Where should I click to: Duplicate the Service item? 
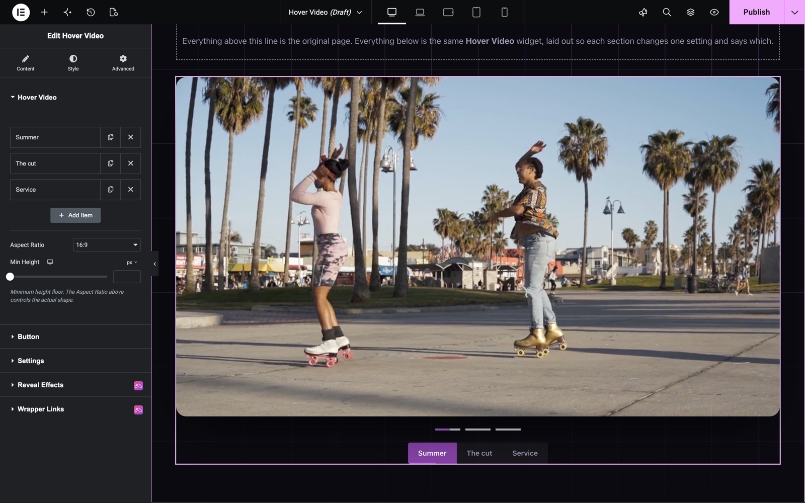[111, 190]
